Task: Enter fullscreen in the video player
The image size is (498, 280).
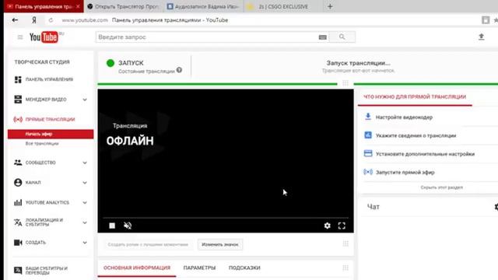Action: pyautogui.click(x=342, y=226)
